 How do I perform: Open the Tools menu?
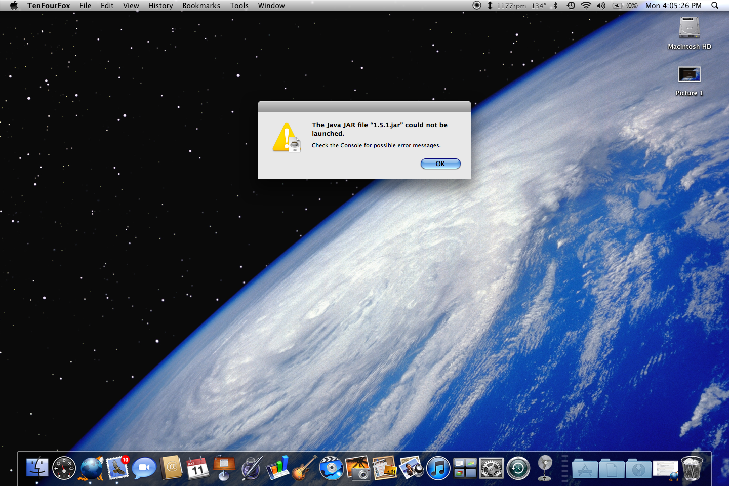click(x=239, y=5)
